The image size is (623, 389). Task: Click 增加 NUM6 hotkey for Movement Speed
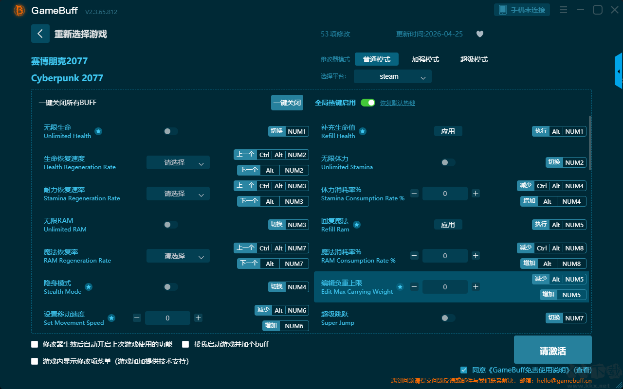click(286, 326)
